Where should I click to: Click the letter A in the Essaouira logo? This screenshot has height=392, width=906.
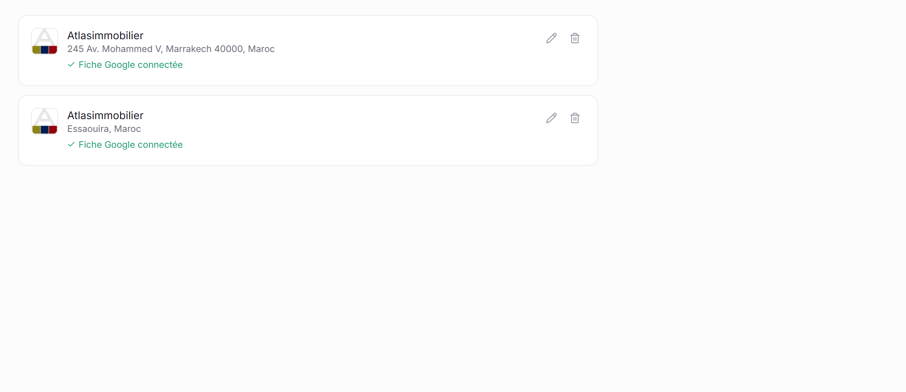pos(45,117)
